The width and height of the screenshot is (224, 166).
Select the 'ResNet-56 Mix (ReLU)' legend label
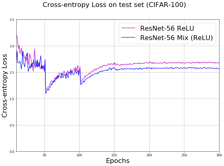[x=176, y=38]
